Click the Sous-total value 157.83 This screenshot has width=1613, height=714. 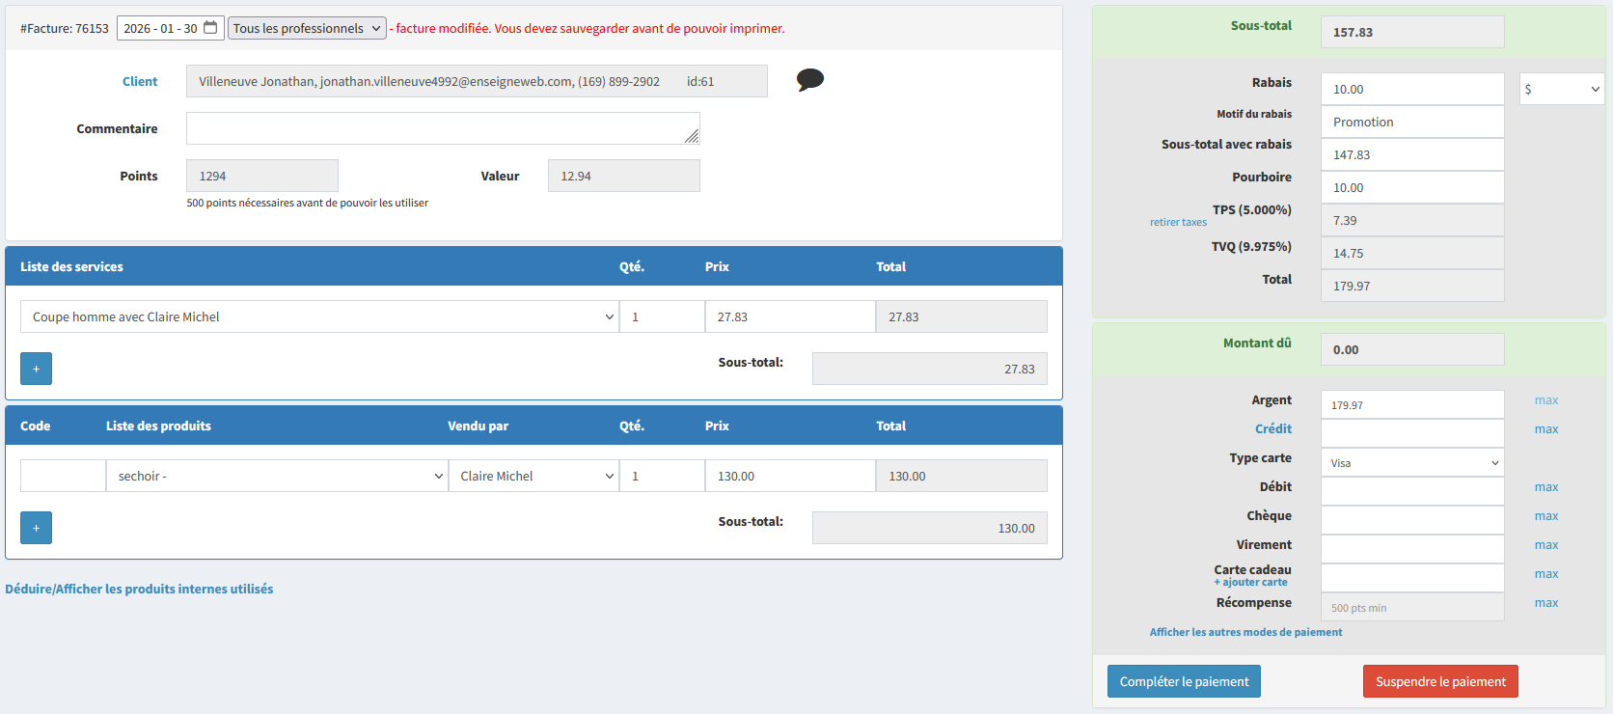point(1412,32)
